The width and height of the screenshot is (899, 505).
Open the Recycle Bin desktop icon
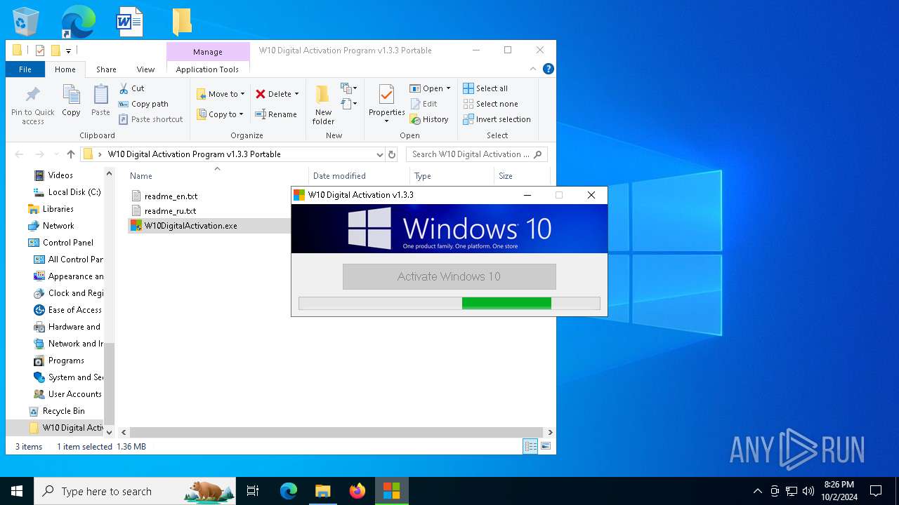pyautogui.click(x=26, y=22)
